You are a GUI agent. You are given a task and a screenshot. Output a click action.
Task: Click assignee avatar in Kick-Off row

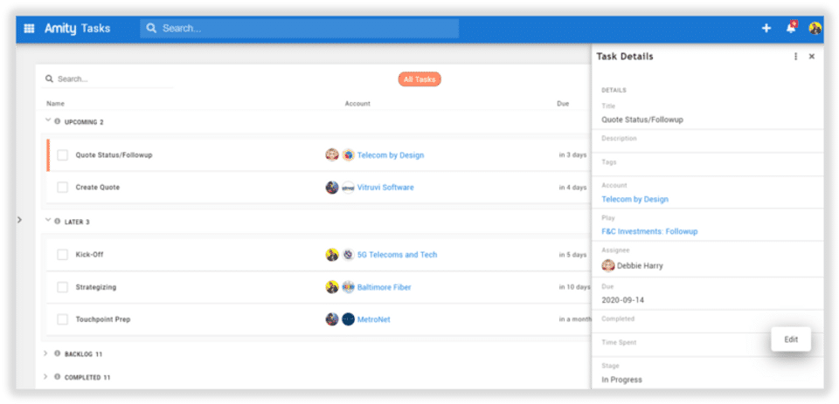click(x=332, y=255)
